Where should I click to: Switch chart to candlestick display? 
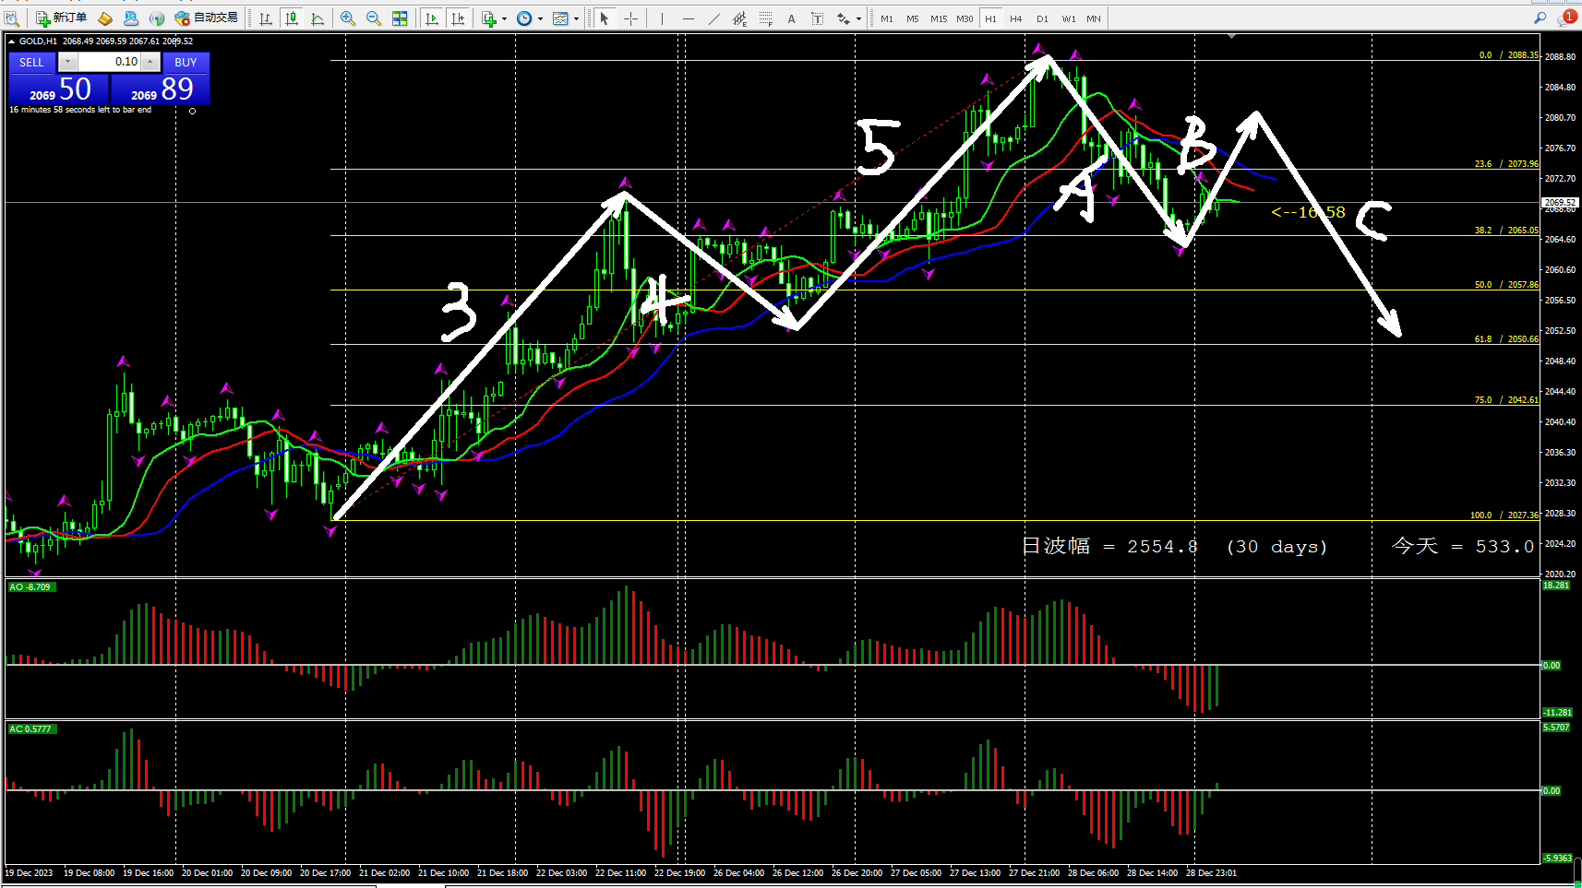coord(292,18)
